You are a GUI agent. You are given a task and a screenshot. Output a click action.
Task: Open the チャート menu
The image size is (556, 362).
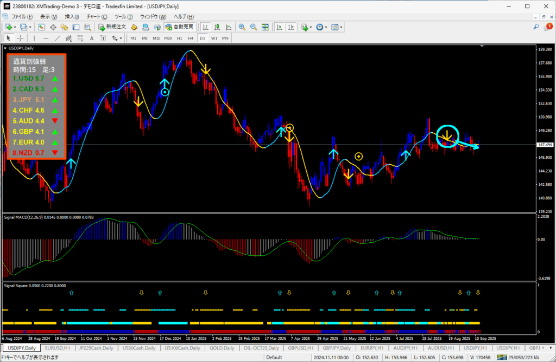(x=97, y=17)
